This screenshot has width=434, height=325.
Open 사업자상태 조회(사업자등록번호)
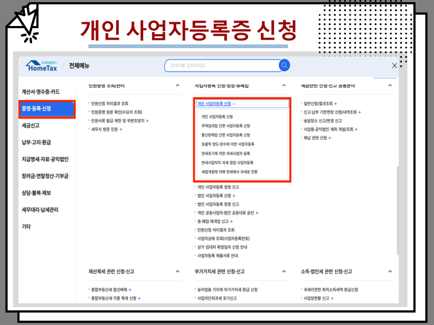click(224, 238)
